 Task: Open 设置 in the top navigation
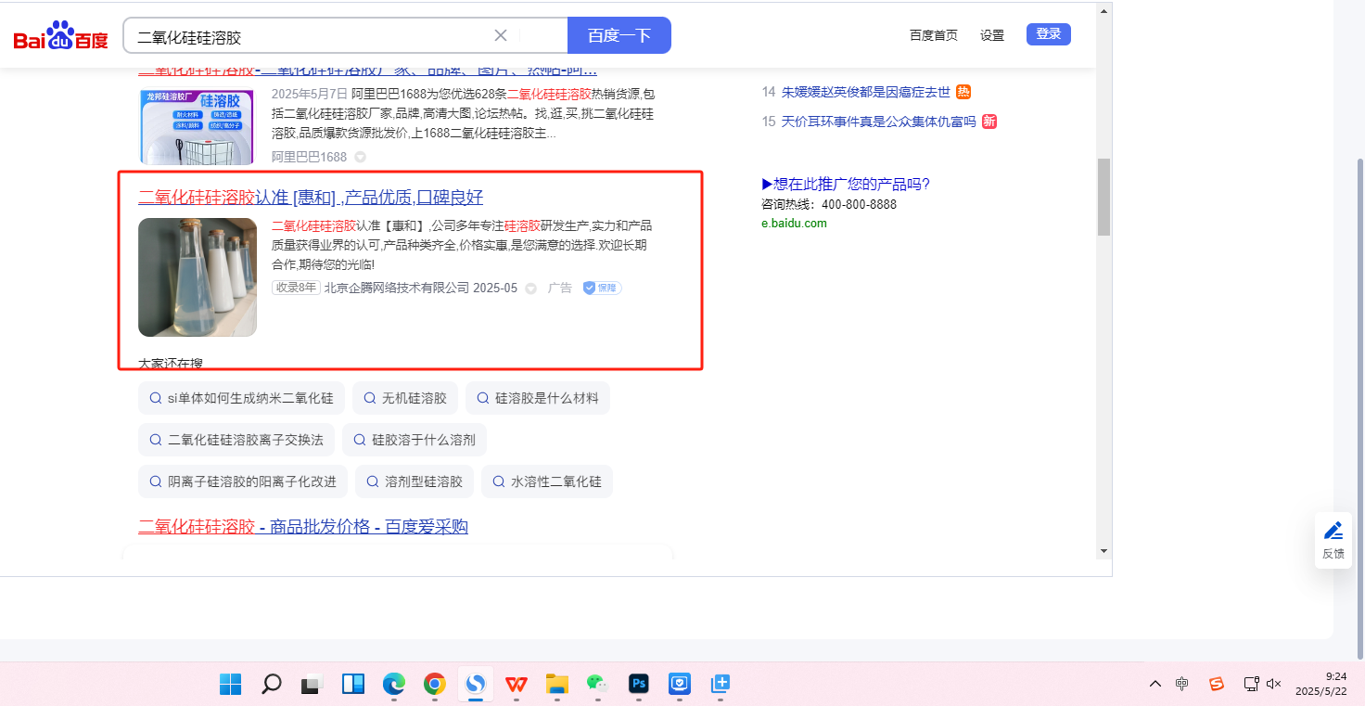tap(991, 35)
